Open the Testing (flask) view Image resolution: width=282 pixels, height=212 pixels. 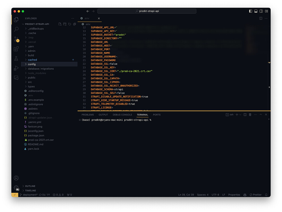[x=16, y=58]
